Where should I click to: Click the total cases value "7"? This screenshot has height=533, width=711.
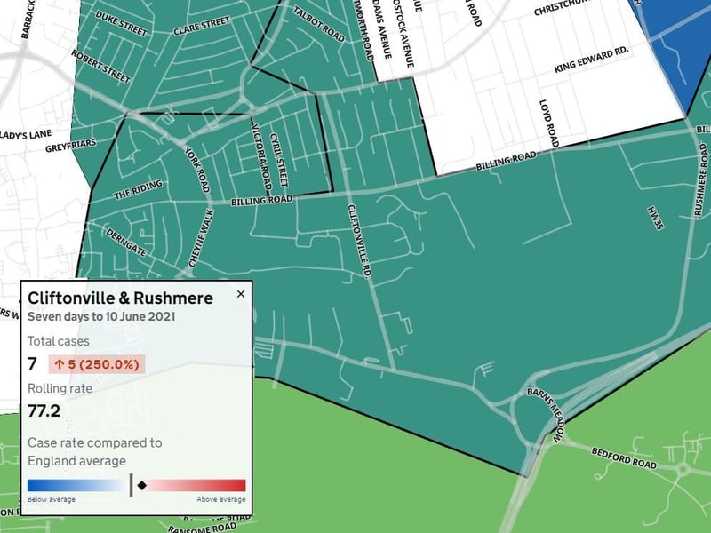coord(32,364)
